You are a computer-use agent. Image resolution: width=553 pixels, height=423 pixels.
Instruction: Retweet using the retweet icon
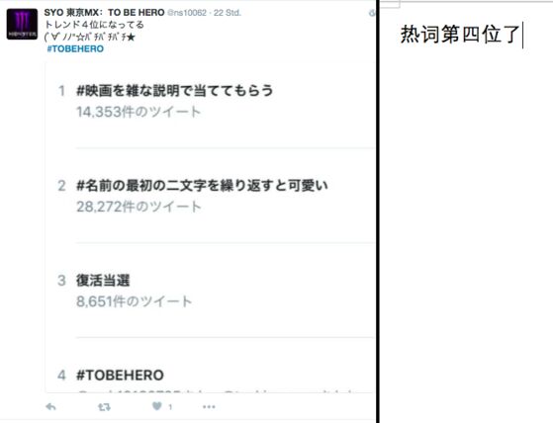pos(104,407)
